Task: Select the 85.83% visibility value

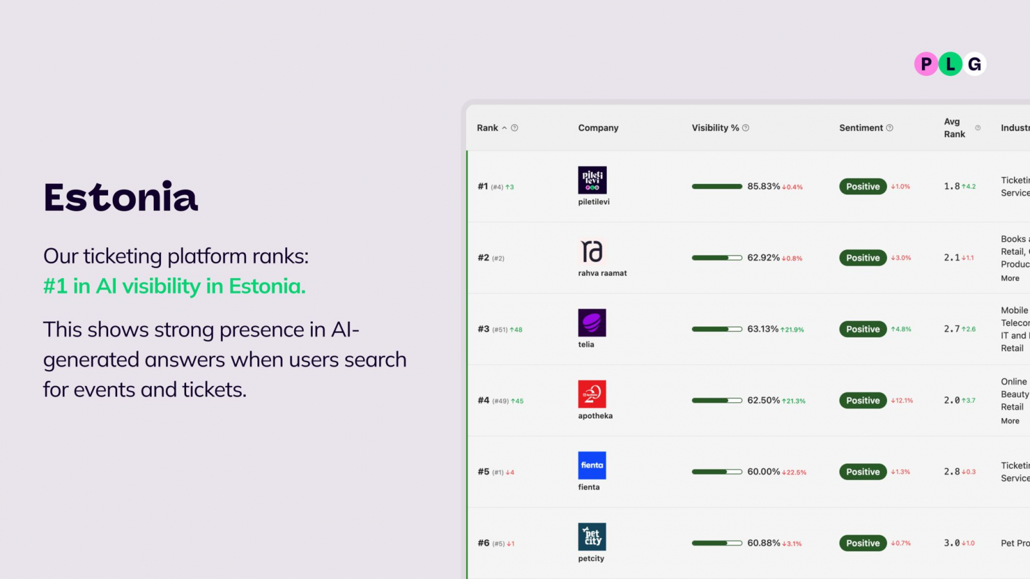Action: [x=763, y=187]
